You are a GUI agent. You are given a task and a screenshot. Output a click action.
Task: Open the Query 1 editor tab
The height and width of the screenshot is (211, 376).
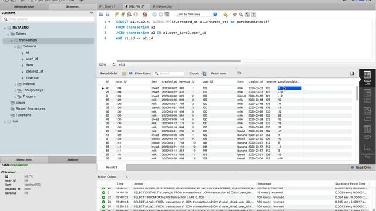point(110,6)
